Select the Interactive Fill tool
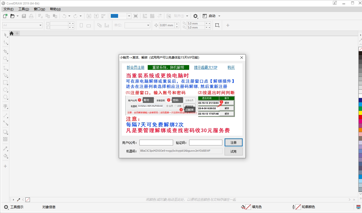Image resolution: width=362 pixels, height=213 pixels. [6, 156]
